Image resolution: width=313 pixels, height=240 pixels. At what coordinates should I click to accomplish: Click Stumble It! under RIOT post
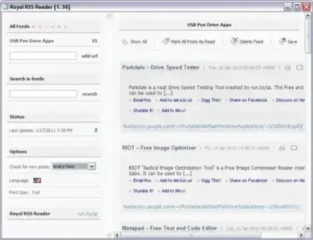coord(143,191)
